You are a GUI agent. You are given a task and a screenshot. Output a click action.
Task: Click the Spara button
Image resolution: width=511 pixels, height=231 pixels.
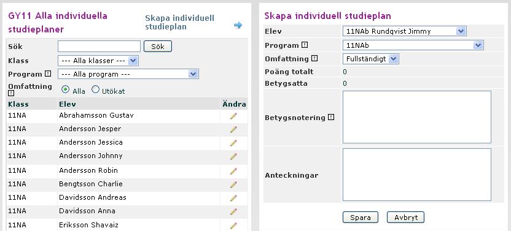click(x=361, y=218)
